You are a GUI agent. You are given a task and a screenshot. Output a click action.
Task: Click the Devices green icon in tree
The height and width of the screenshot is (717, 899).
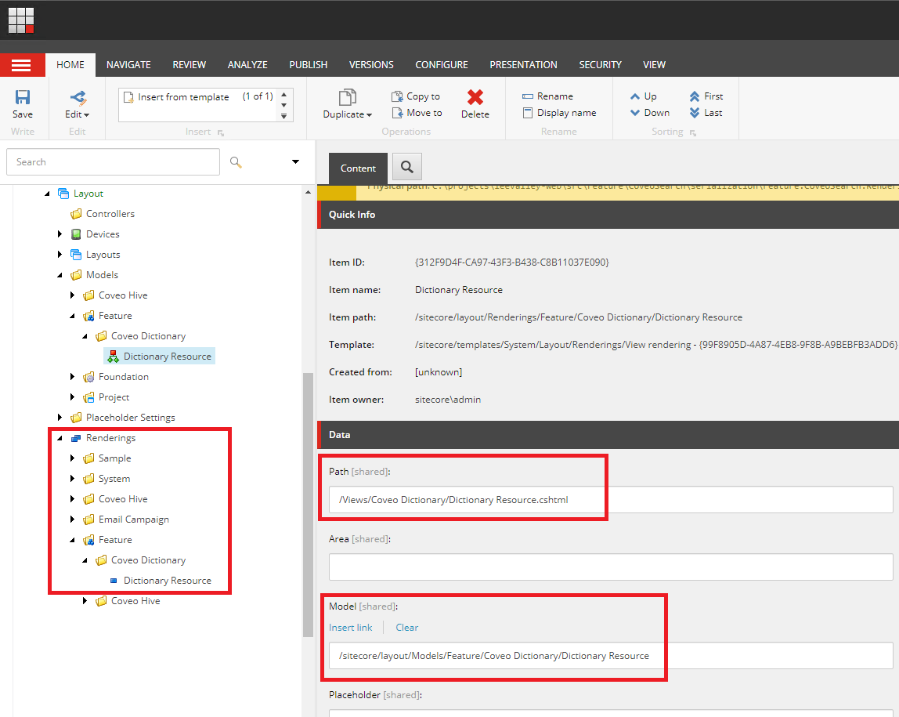[76, 234]
